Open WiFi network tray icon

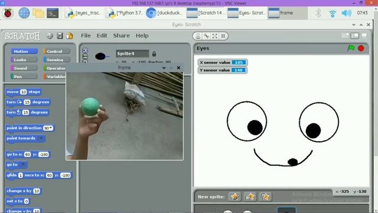(333, 13)
